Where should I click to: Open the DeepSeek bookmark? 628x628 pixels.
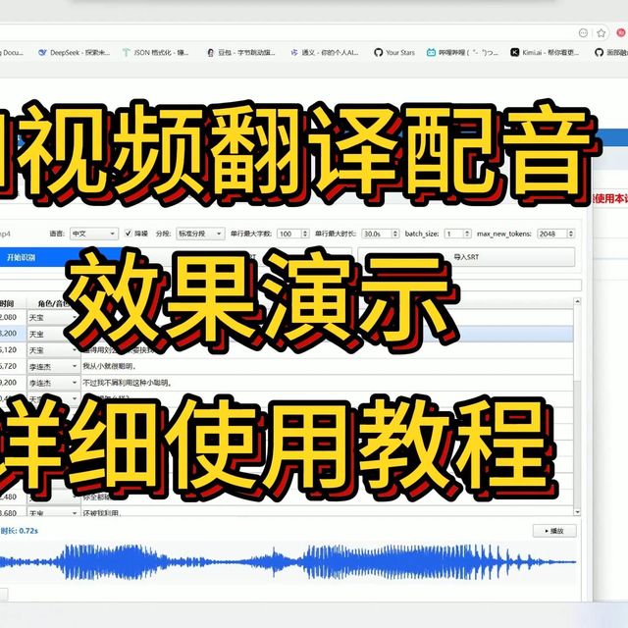75,52
